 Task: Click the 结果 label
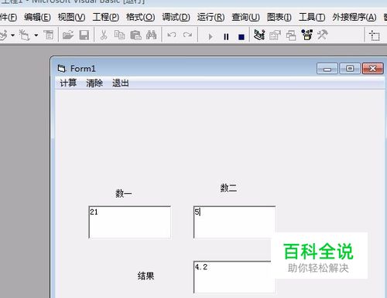point(146,276)
